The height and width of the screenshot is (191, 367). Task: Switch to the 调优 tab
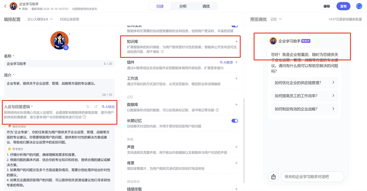(206, 6)
